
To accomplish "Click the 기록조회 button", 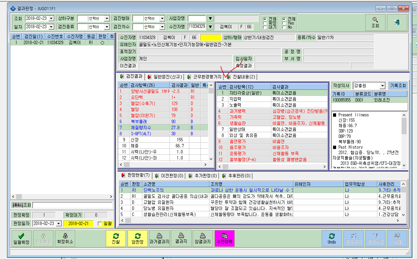I will click(398, 86).
